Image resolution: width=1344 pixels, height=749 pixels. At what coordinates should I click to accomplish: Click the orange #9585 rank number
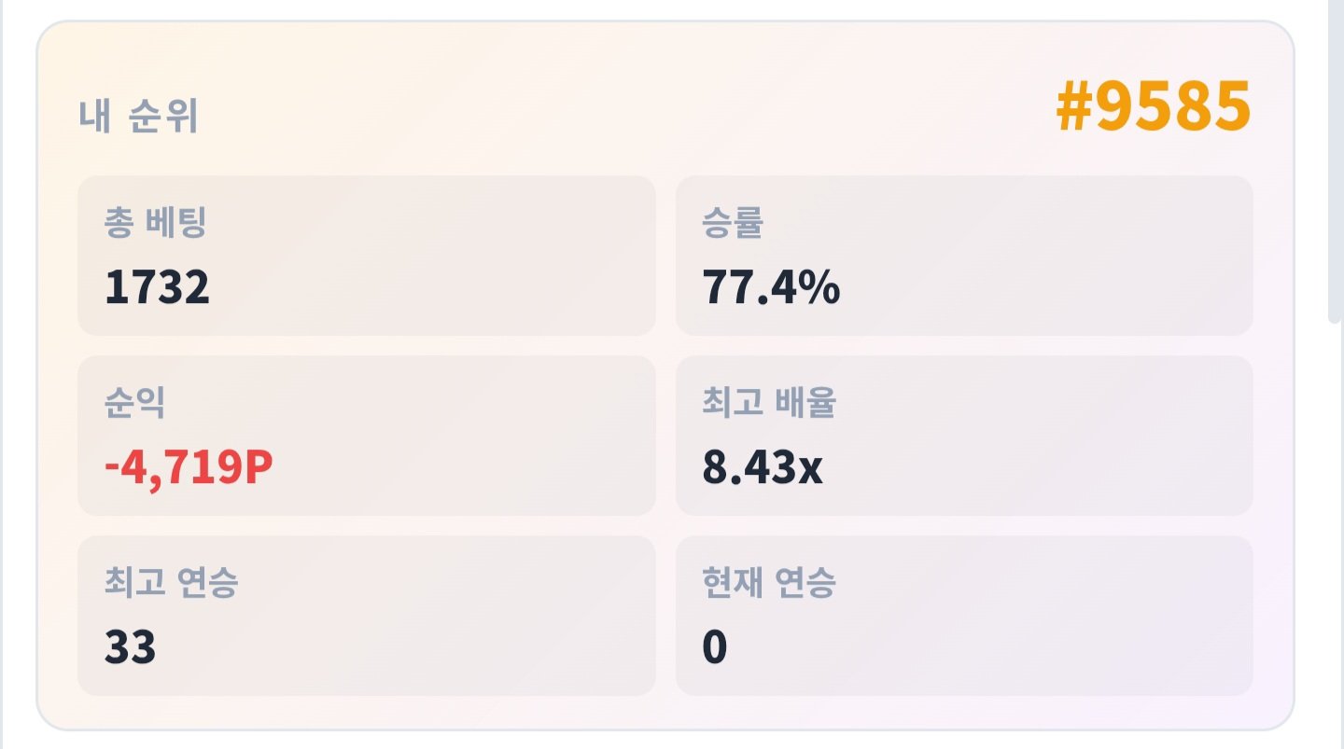(1154, 106)
